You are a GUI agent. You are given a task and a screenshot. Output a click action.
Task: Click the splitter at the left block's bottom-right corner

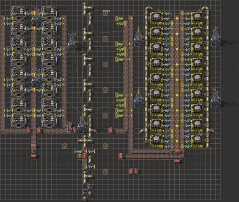point(70,127)
